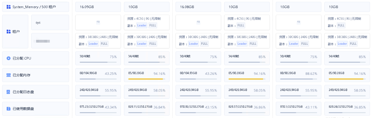Select the sys tenant cell
Image resolution: width=373 pixels, height=118 pixels.
(x=50, y=23)
